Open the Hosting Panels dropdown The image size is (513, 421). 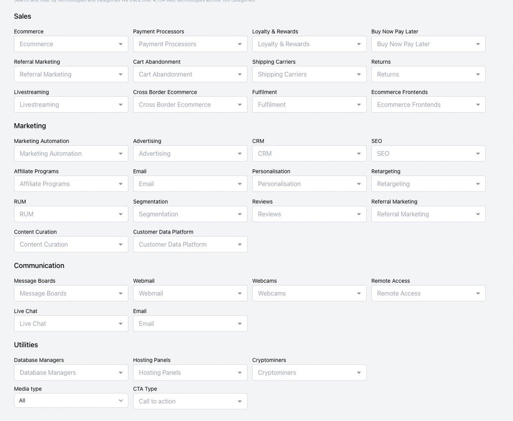[x=190, y=373]
